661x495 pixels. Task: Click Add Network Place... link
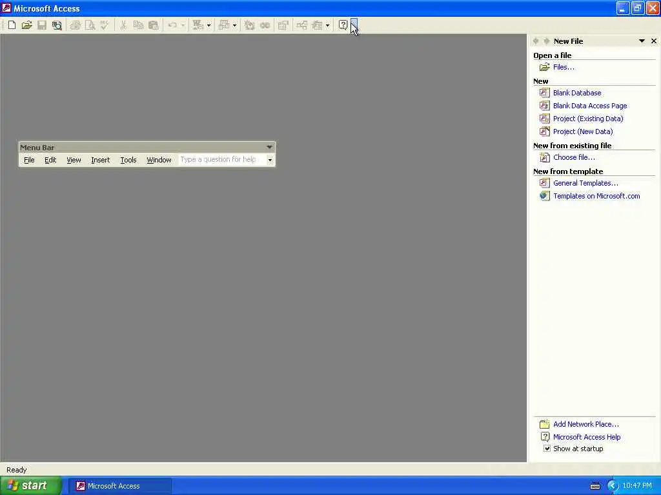[586, 424]
